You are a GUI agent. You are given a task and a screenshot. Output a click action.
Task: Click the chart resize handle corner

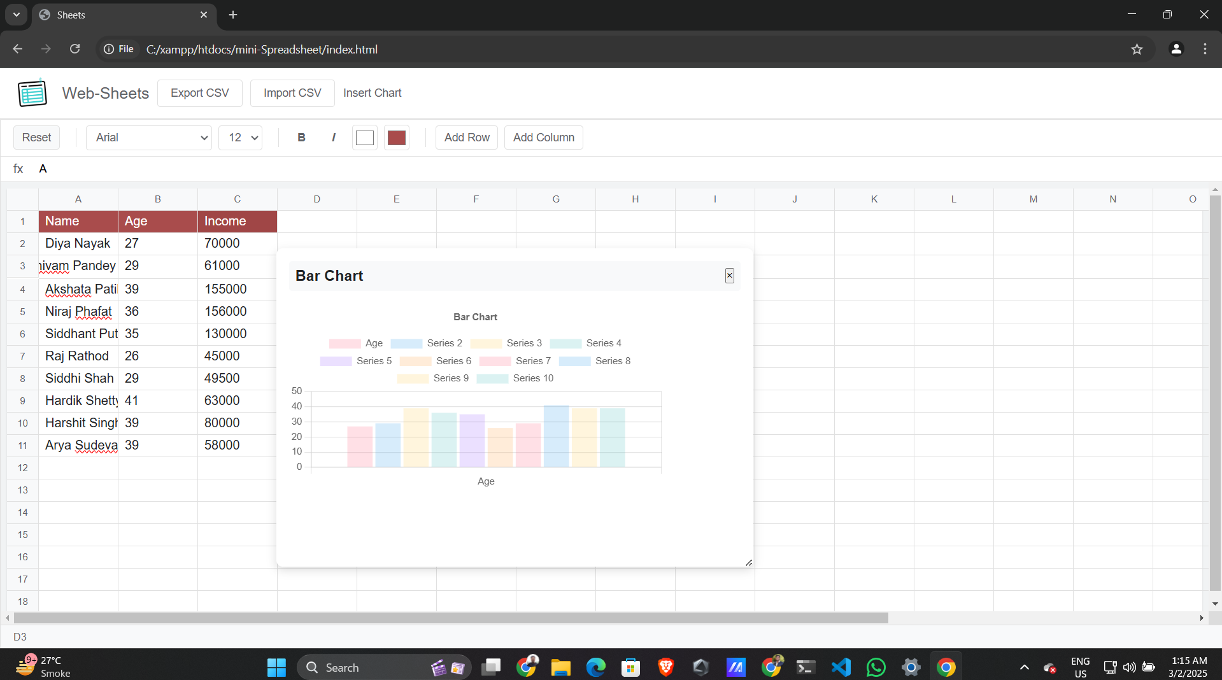(x=748, y=562)
